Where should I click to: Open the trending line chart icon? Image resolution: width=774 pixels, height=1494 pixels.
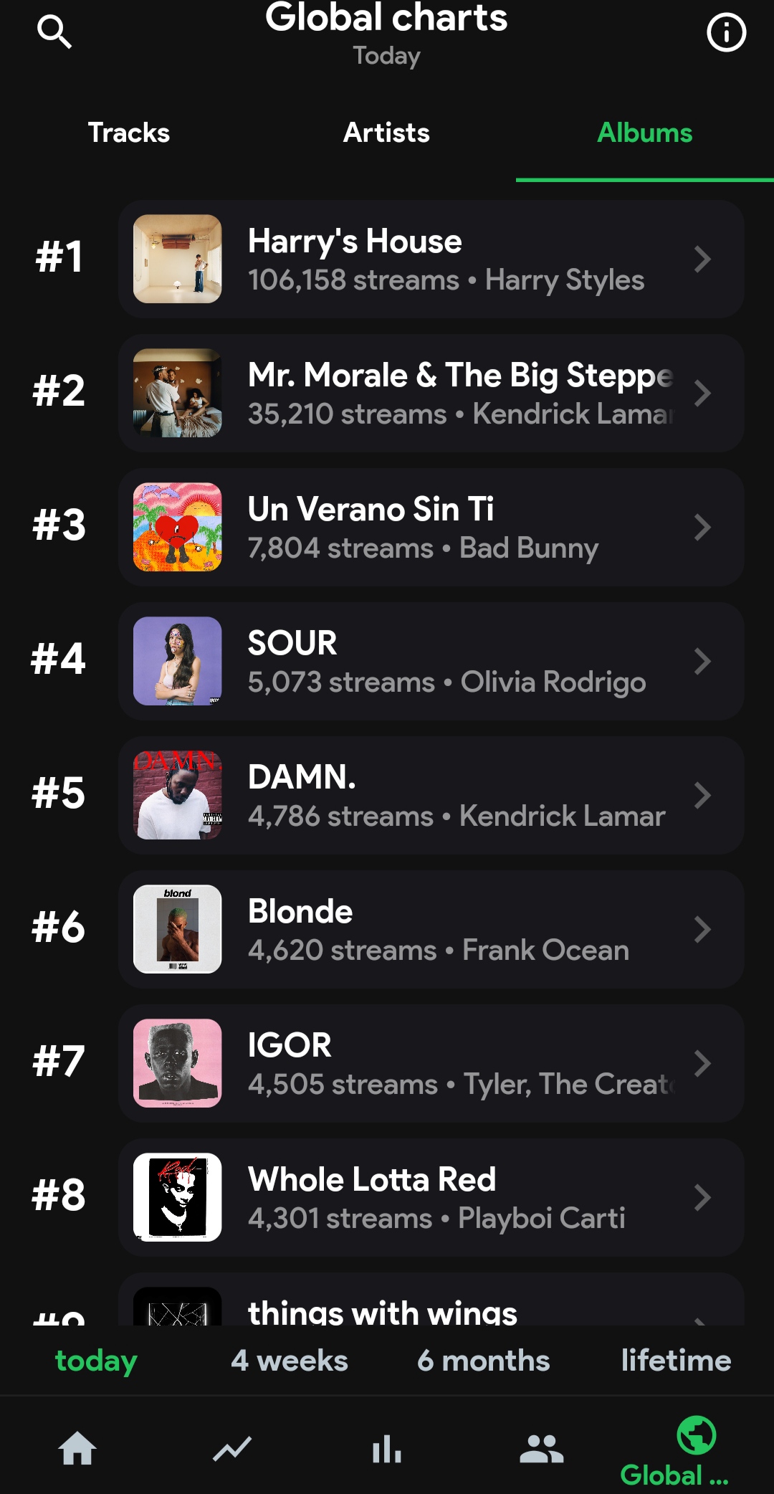[x=232, y=1449]
